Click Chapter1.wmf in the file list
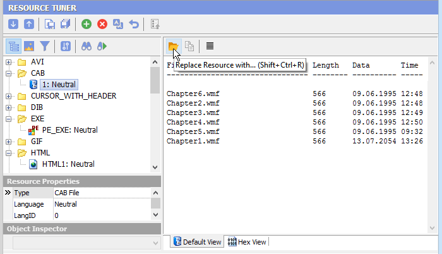The height and width of the screenshot is (254, 442). (x=193, y=141)
